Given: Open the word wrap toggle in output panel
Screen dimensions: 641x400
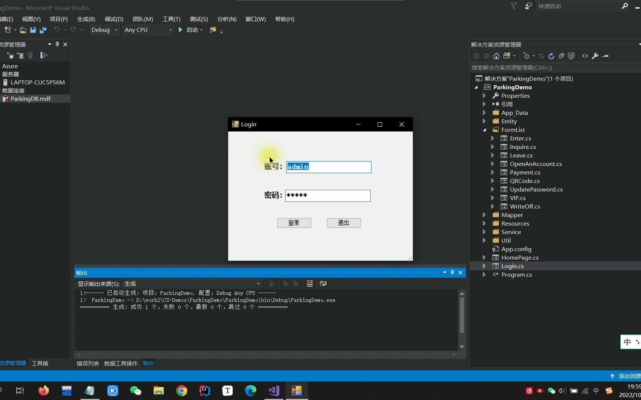Looking at the screenshot, I should point(323,283).
